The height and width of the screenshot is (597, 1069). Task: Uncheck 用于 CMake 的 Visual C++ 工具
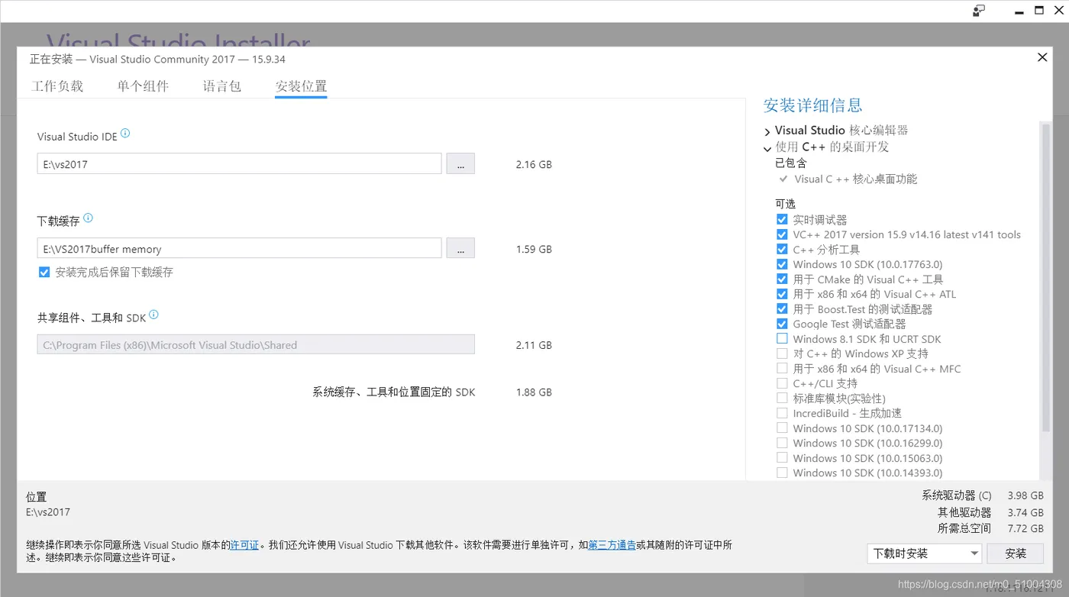point(782,279)
